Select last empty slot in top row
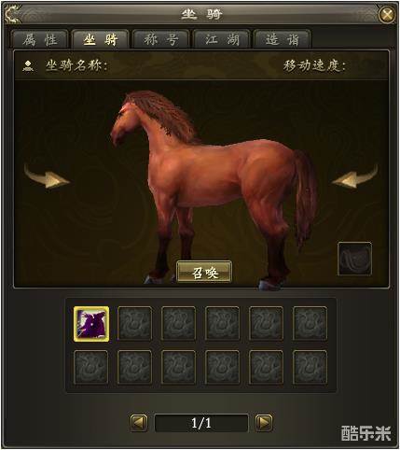This screenshot has width=400, height=450. 310,324
